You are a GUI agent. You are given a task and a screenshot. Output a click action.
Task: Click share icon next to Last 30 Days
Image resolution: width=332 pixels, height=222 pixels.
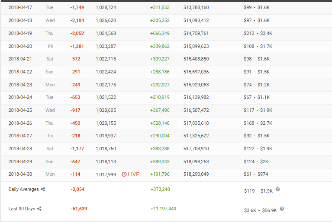point(39,209)
